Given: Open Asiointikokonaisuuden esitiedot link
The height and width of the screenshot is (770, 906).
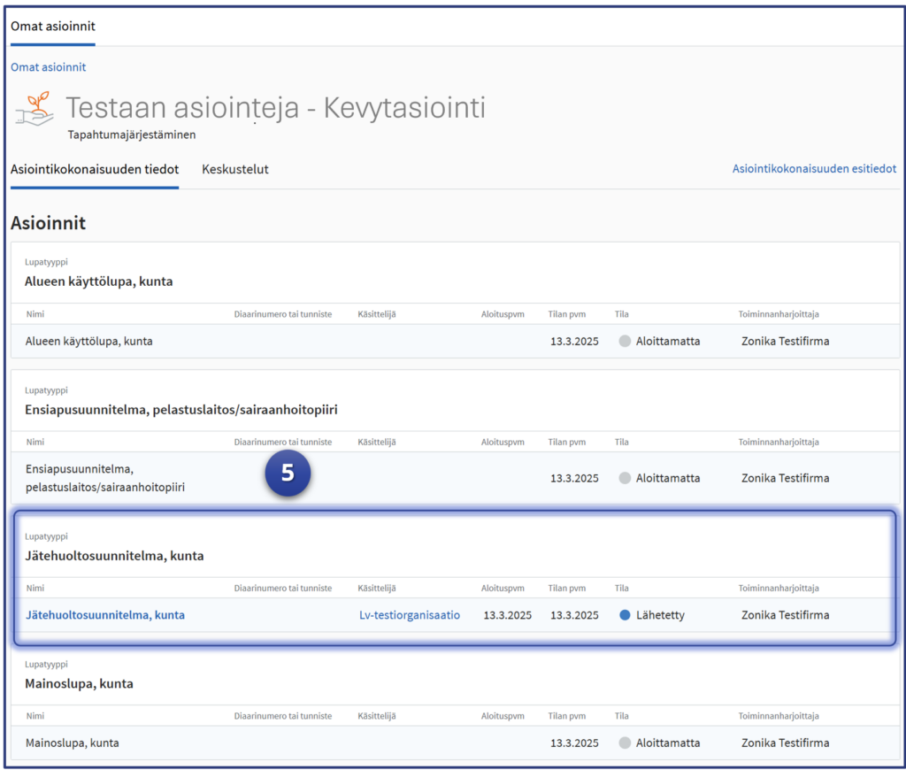Looking at the screenshot, I should (x=814, y=169).
